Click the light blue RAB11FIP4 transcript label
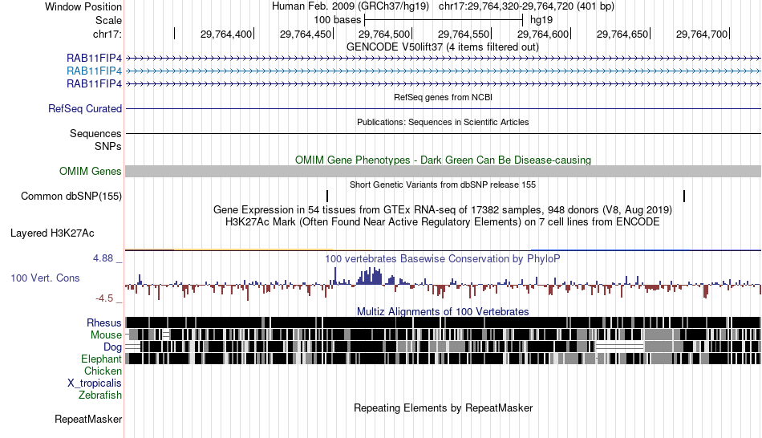Viewport: 762px width, 438px height. 95,71
